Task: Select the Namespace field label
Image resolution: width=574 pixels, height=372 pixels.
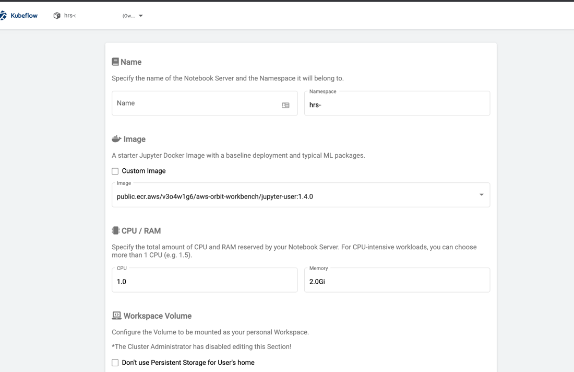Action: (323, 91)
